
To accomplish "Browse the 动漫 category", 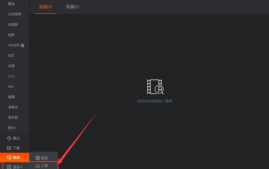I will pyautogui.click(x=11, y=66).
